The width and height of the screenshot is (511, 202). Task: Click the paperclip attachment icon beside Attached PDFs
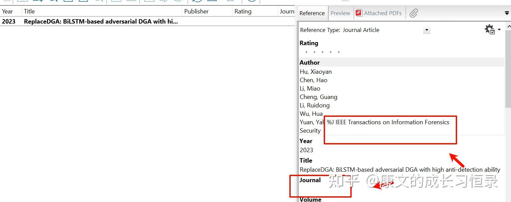413,13
